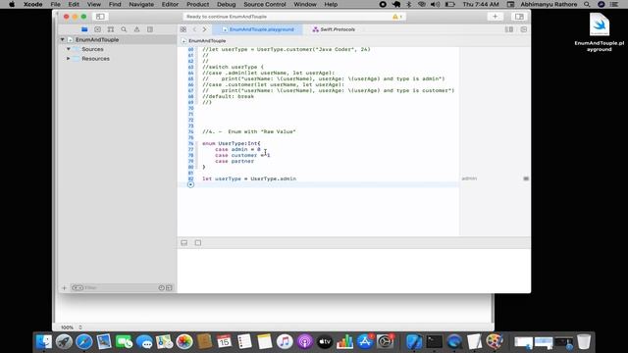Open Music from the Dock
Screen dimensions: 628x353
[x=285, y=342]
